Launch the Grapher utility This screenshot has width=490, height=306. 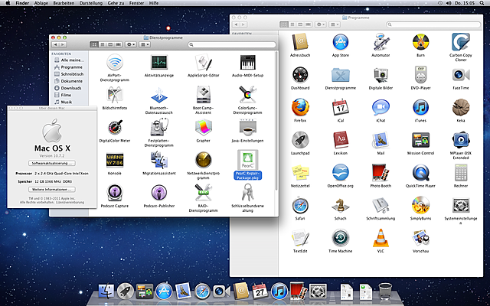(x=204, y=128)
